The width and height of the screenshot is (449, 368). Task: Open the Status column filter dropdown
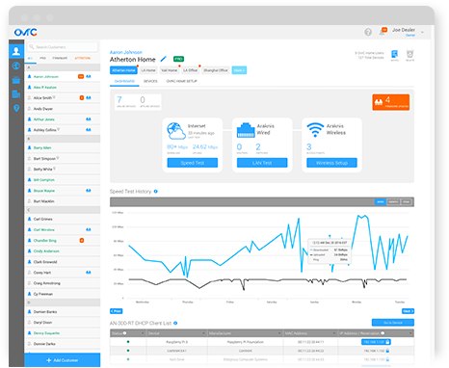click(x=143, y=333)
